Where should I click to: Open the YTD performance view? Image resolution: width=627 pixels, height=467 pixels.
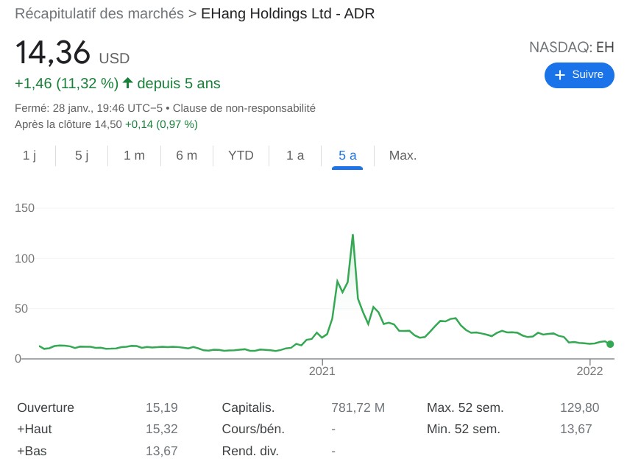[x=240, y=155]
